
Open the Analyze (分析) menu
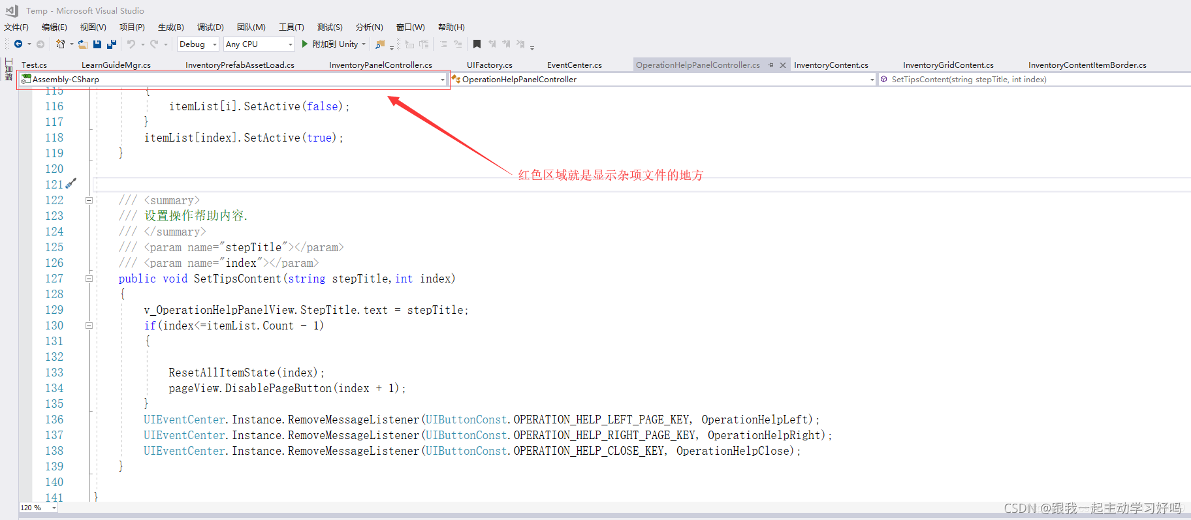click(x=369, y=27)
